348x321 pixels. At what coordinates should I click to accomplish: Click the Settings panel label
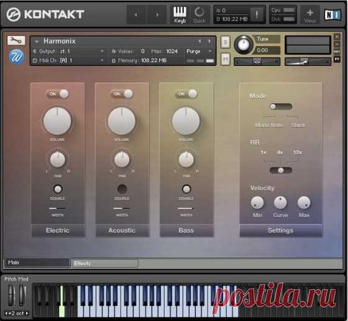pyautogui.click(x=280, y=231)
